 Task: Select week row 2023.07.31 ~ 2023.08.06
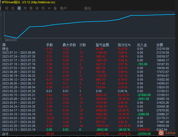[85, 53]
